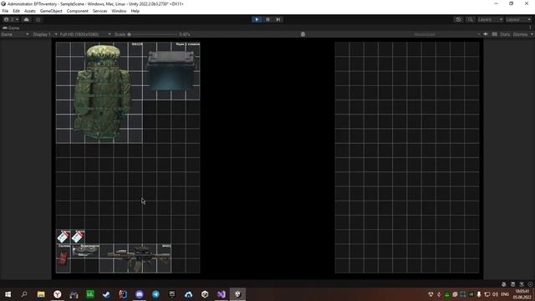
Task: Click the second Unity status bar icon
Action: 512,284
